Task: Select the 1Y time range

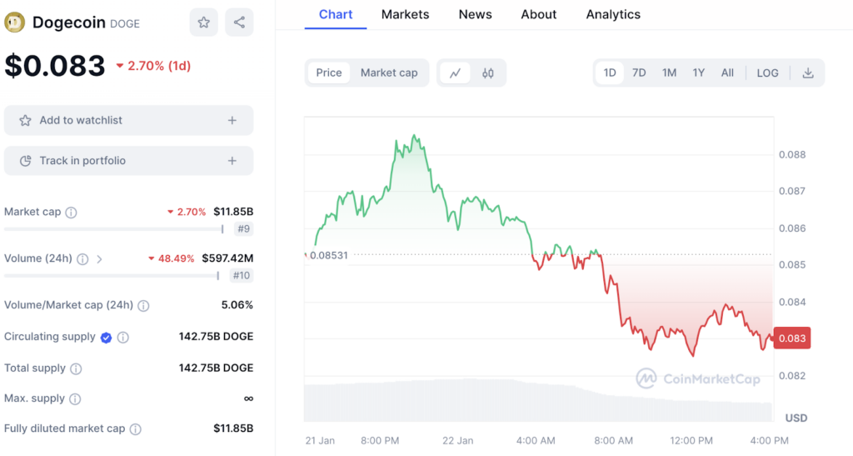Action: (x=698, y=73)
